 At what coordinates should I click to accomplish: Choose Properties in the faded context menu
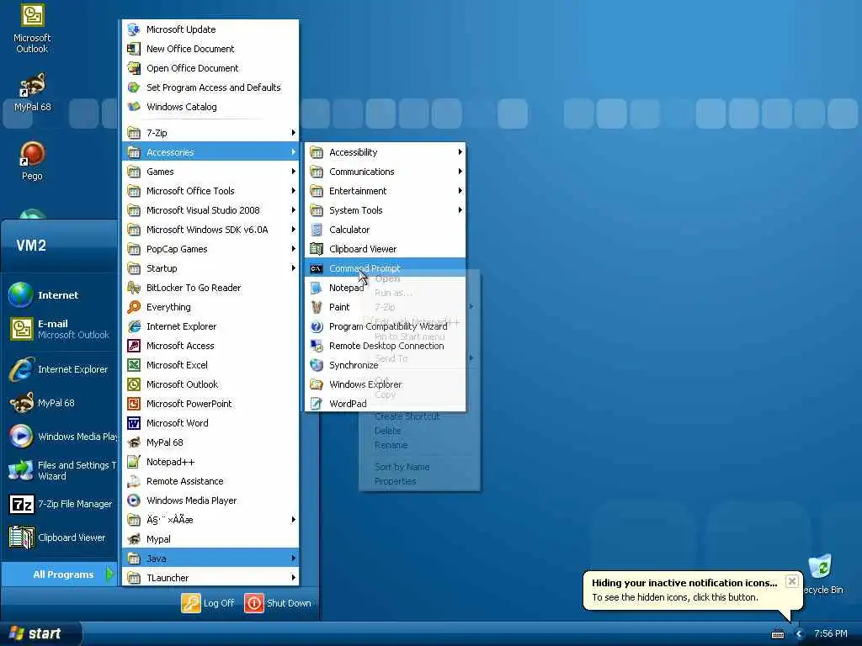(x=419, y=481)
